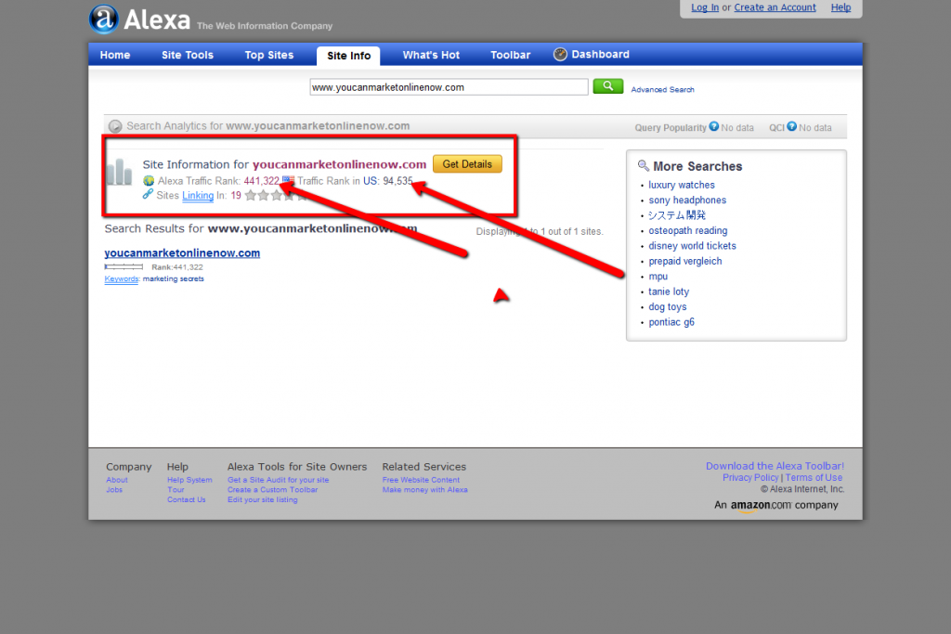Viewport: 951px width, 634px height.
Task: Click the Get Details button
Action: coord(467,164)
